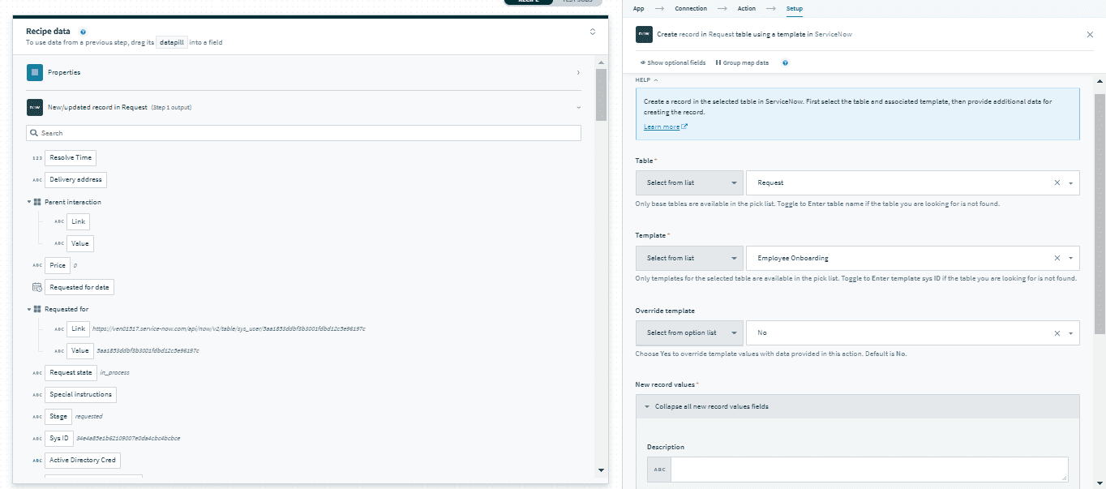Click the ServiceNow icon beside New/updated record
The height and width of the screenshot is (489, 1106).
pyautogui.click(x=35, y=107)
